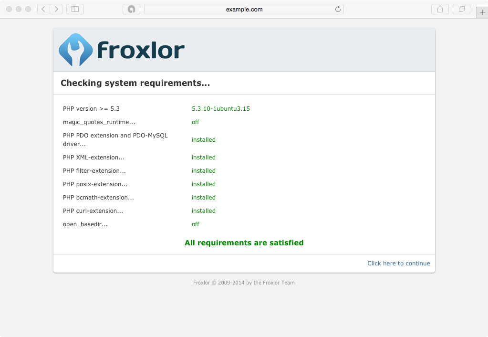
Task: Click 'All requirements are satisfied' message
Action: click(244, 242)
